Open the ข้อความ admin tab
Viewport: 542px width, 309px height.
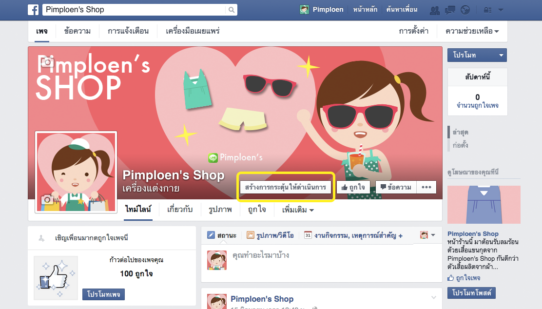coord(77,31)
